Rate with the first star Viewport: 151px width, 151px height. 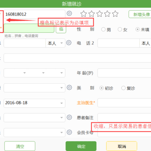point(83,14)
